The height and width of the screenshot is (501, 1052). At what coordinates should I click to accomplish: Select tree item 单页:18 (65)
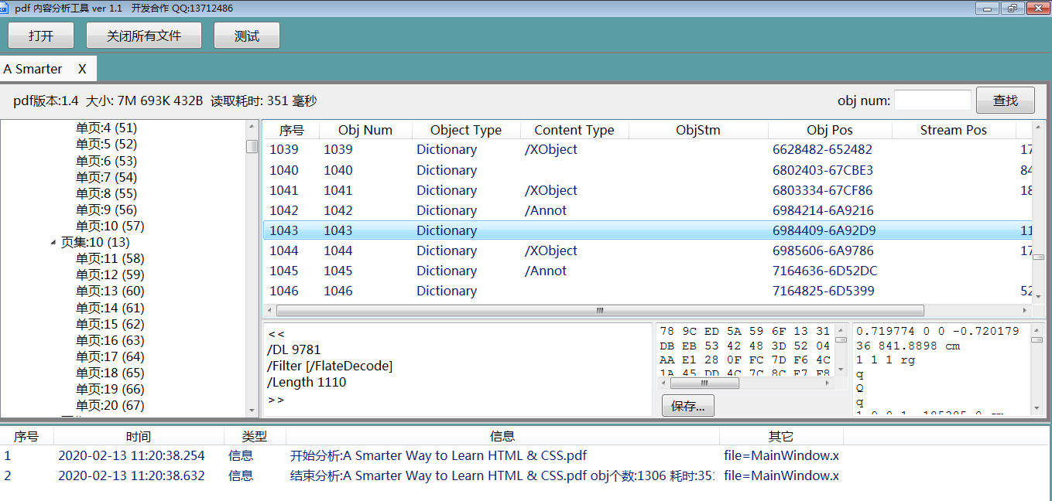pos(110,373)
